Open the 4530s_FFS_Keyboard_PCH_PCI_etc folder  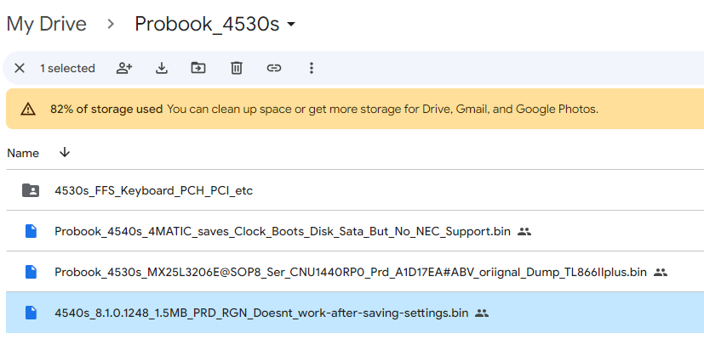(153, 190)
